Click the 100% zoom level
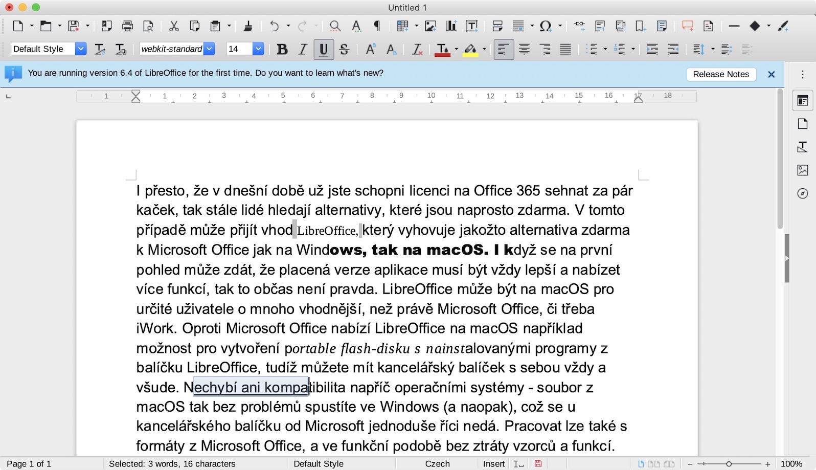 pos(791,463)
